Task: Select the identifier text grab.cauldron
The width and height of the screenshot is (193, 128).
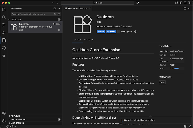Action: (x=177, y=51)
